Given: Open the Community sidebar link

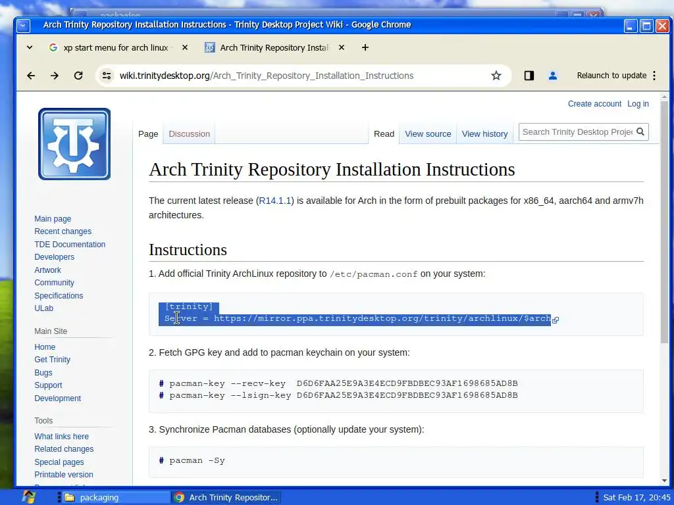Looking at the screenshot, I should pyautogui.click(x=54, y=283).
